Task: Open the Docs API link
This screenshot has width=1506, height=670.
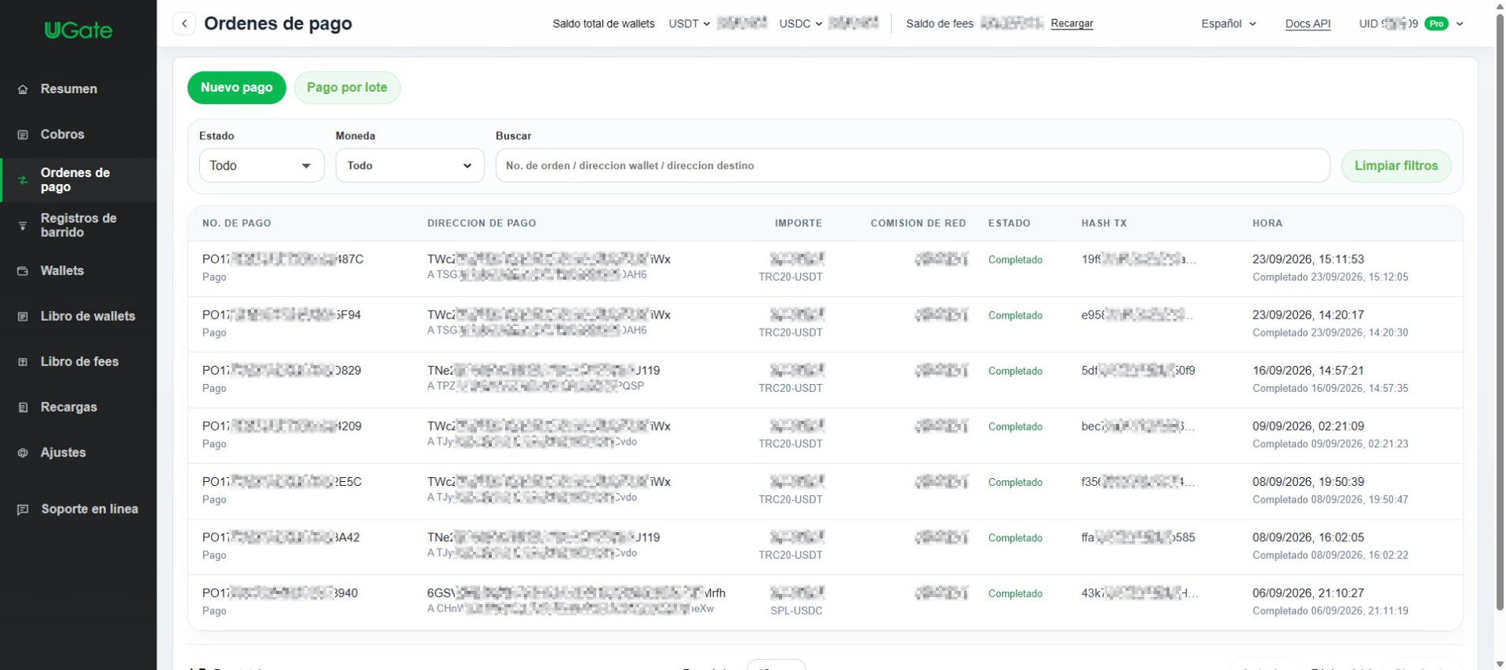Action: (1308, 24)
